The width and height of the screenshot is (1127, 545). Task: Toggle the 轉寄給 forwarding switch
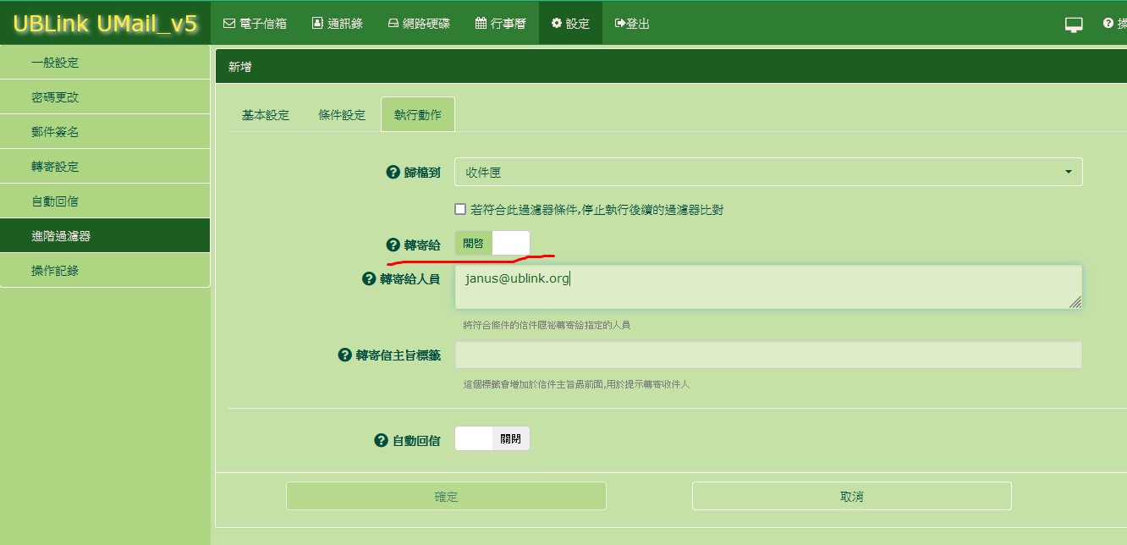pos(492,244)
